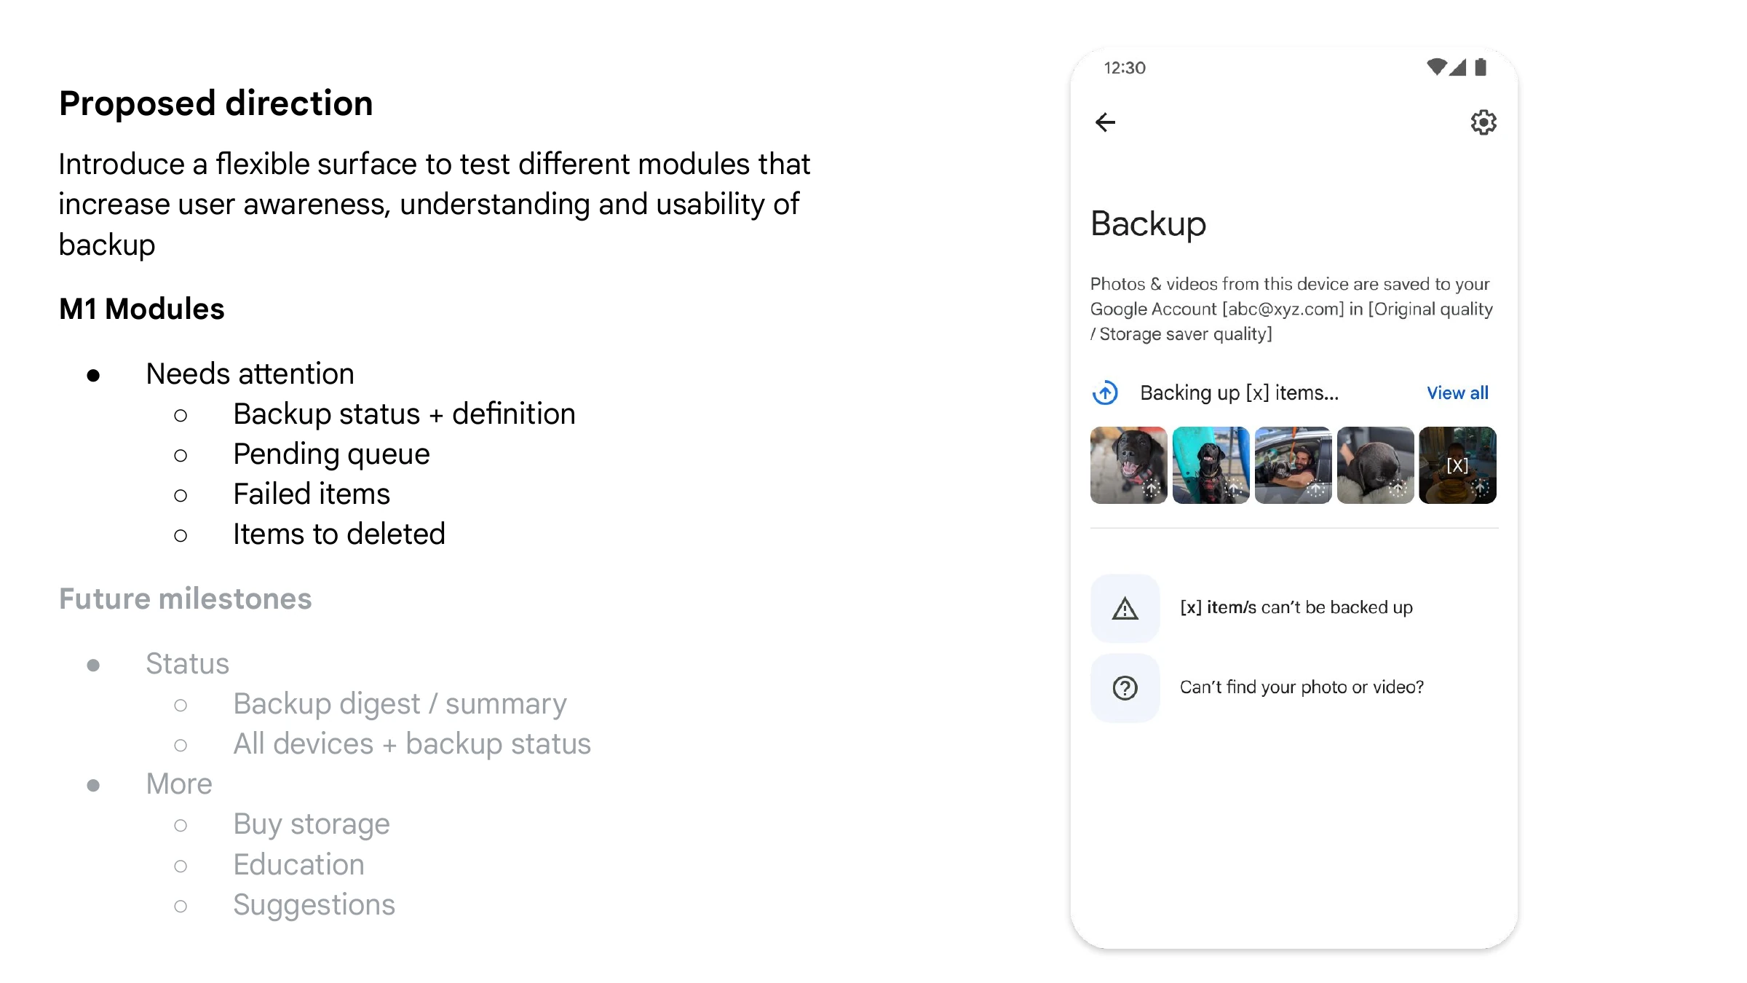Image resolution: width=1747 pixels, height=983 pixels.
Task: Click "Items to deleted" bullet
Action: pyautogui.click(x=338, y=534)
